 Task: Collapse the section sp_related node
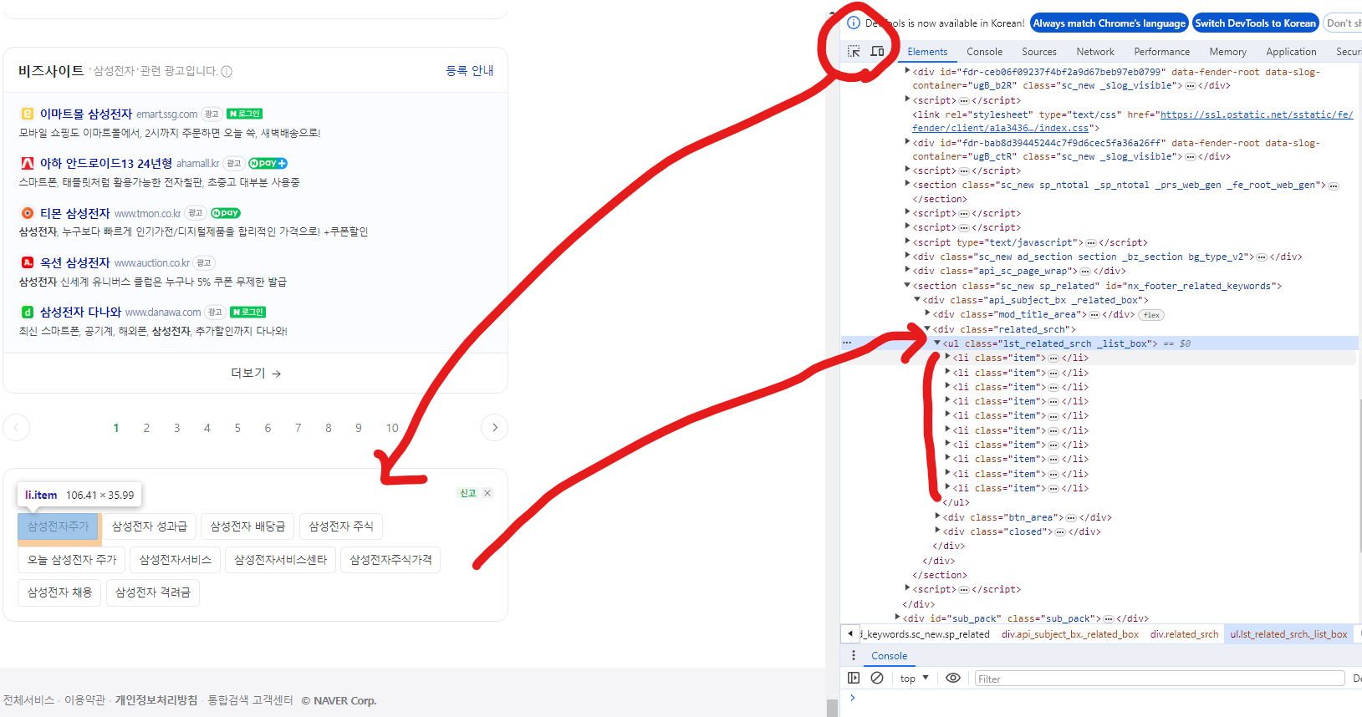(907, 285)
